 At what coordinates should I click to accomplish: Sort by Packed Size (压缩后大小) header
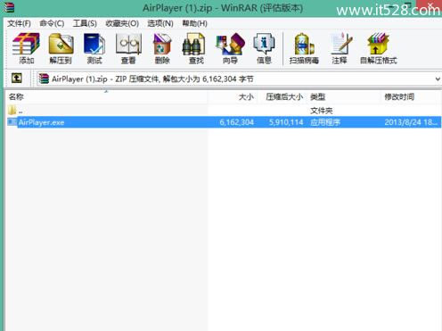coord(282,96)
